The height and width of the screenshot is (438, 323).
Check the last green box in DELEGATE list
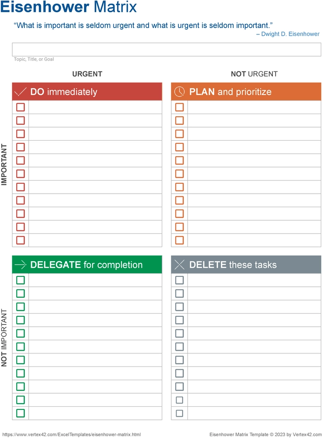point(20,413)
